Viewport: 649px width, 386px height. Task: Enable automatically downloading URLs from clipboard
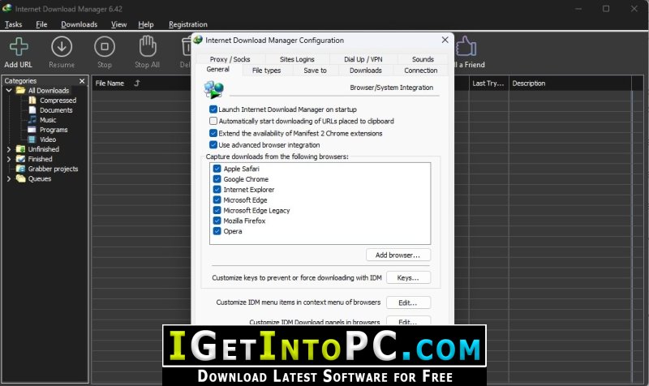tap(213, 121)
